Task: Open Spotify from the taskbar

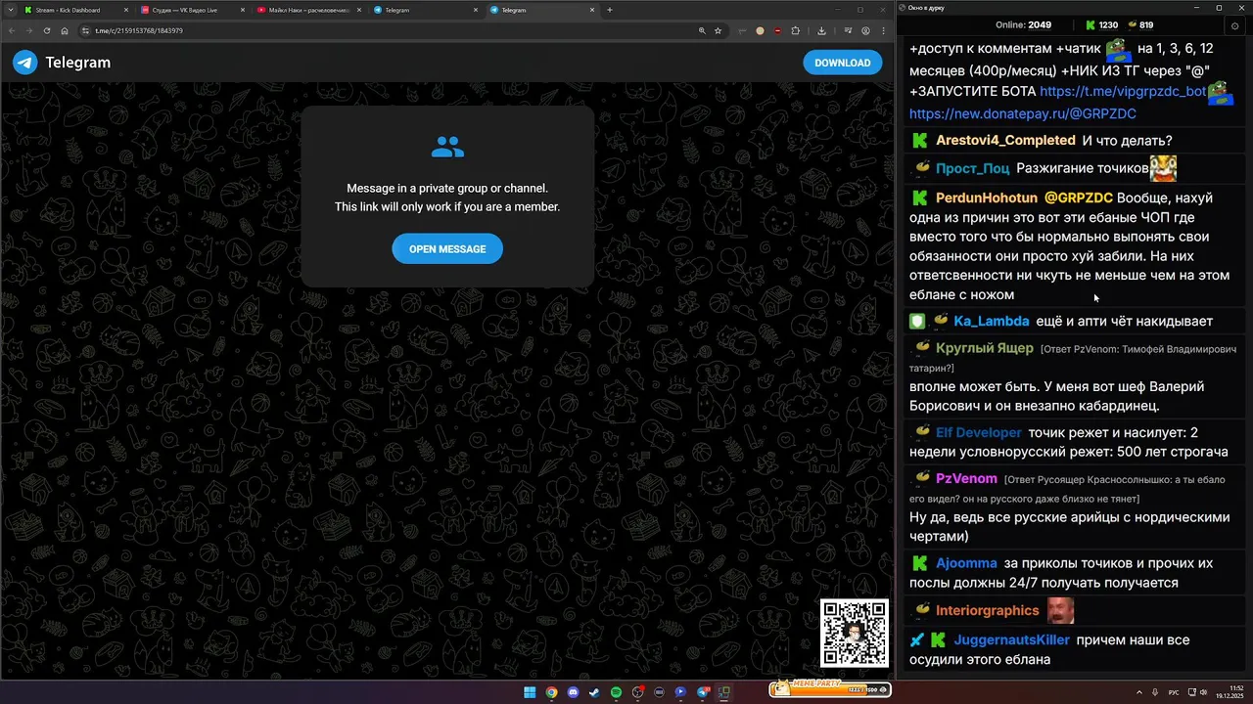Action: click(x=616, y=692)
